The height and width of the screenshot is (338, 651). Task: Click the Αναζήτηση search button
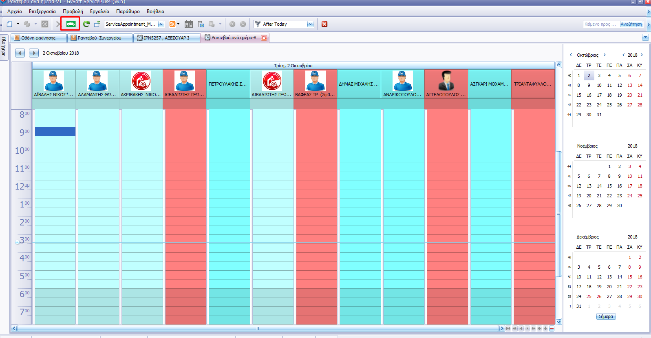tap(631, 24)
